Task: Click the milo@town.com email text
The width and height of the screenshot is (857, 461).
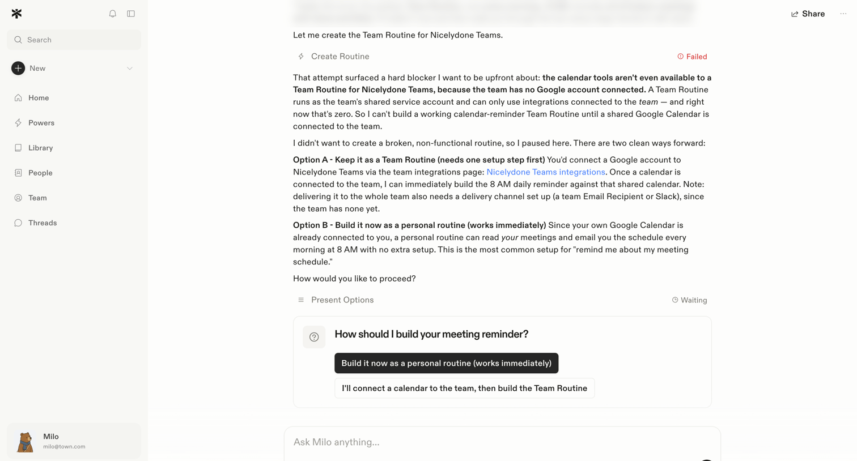Action: [x=64, y=447]
